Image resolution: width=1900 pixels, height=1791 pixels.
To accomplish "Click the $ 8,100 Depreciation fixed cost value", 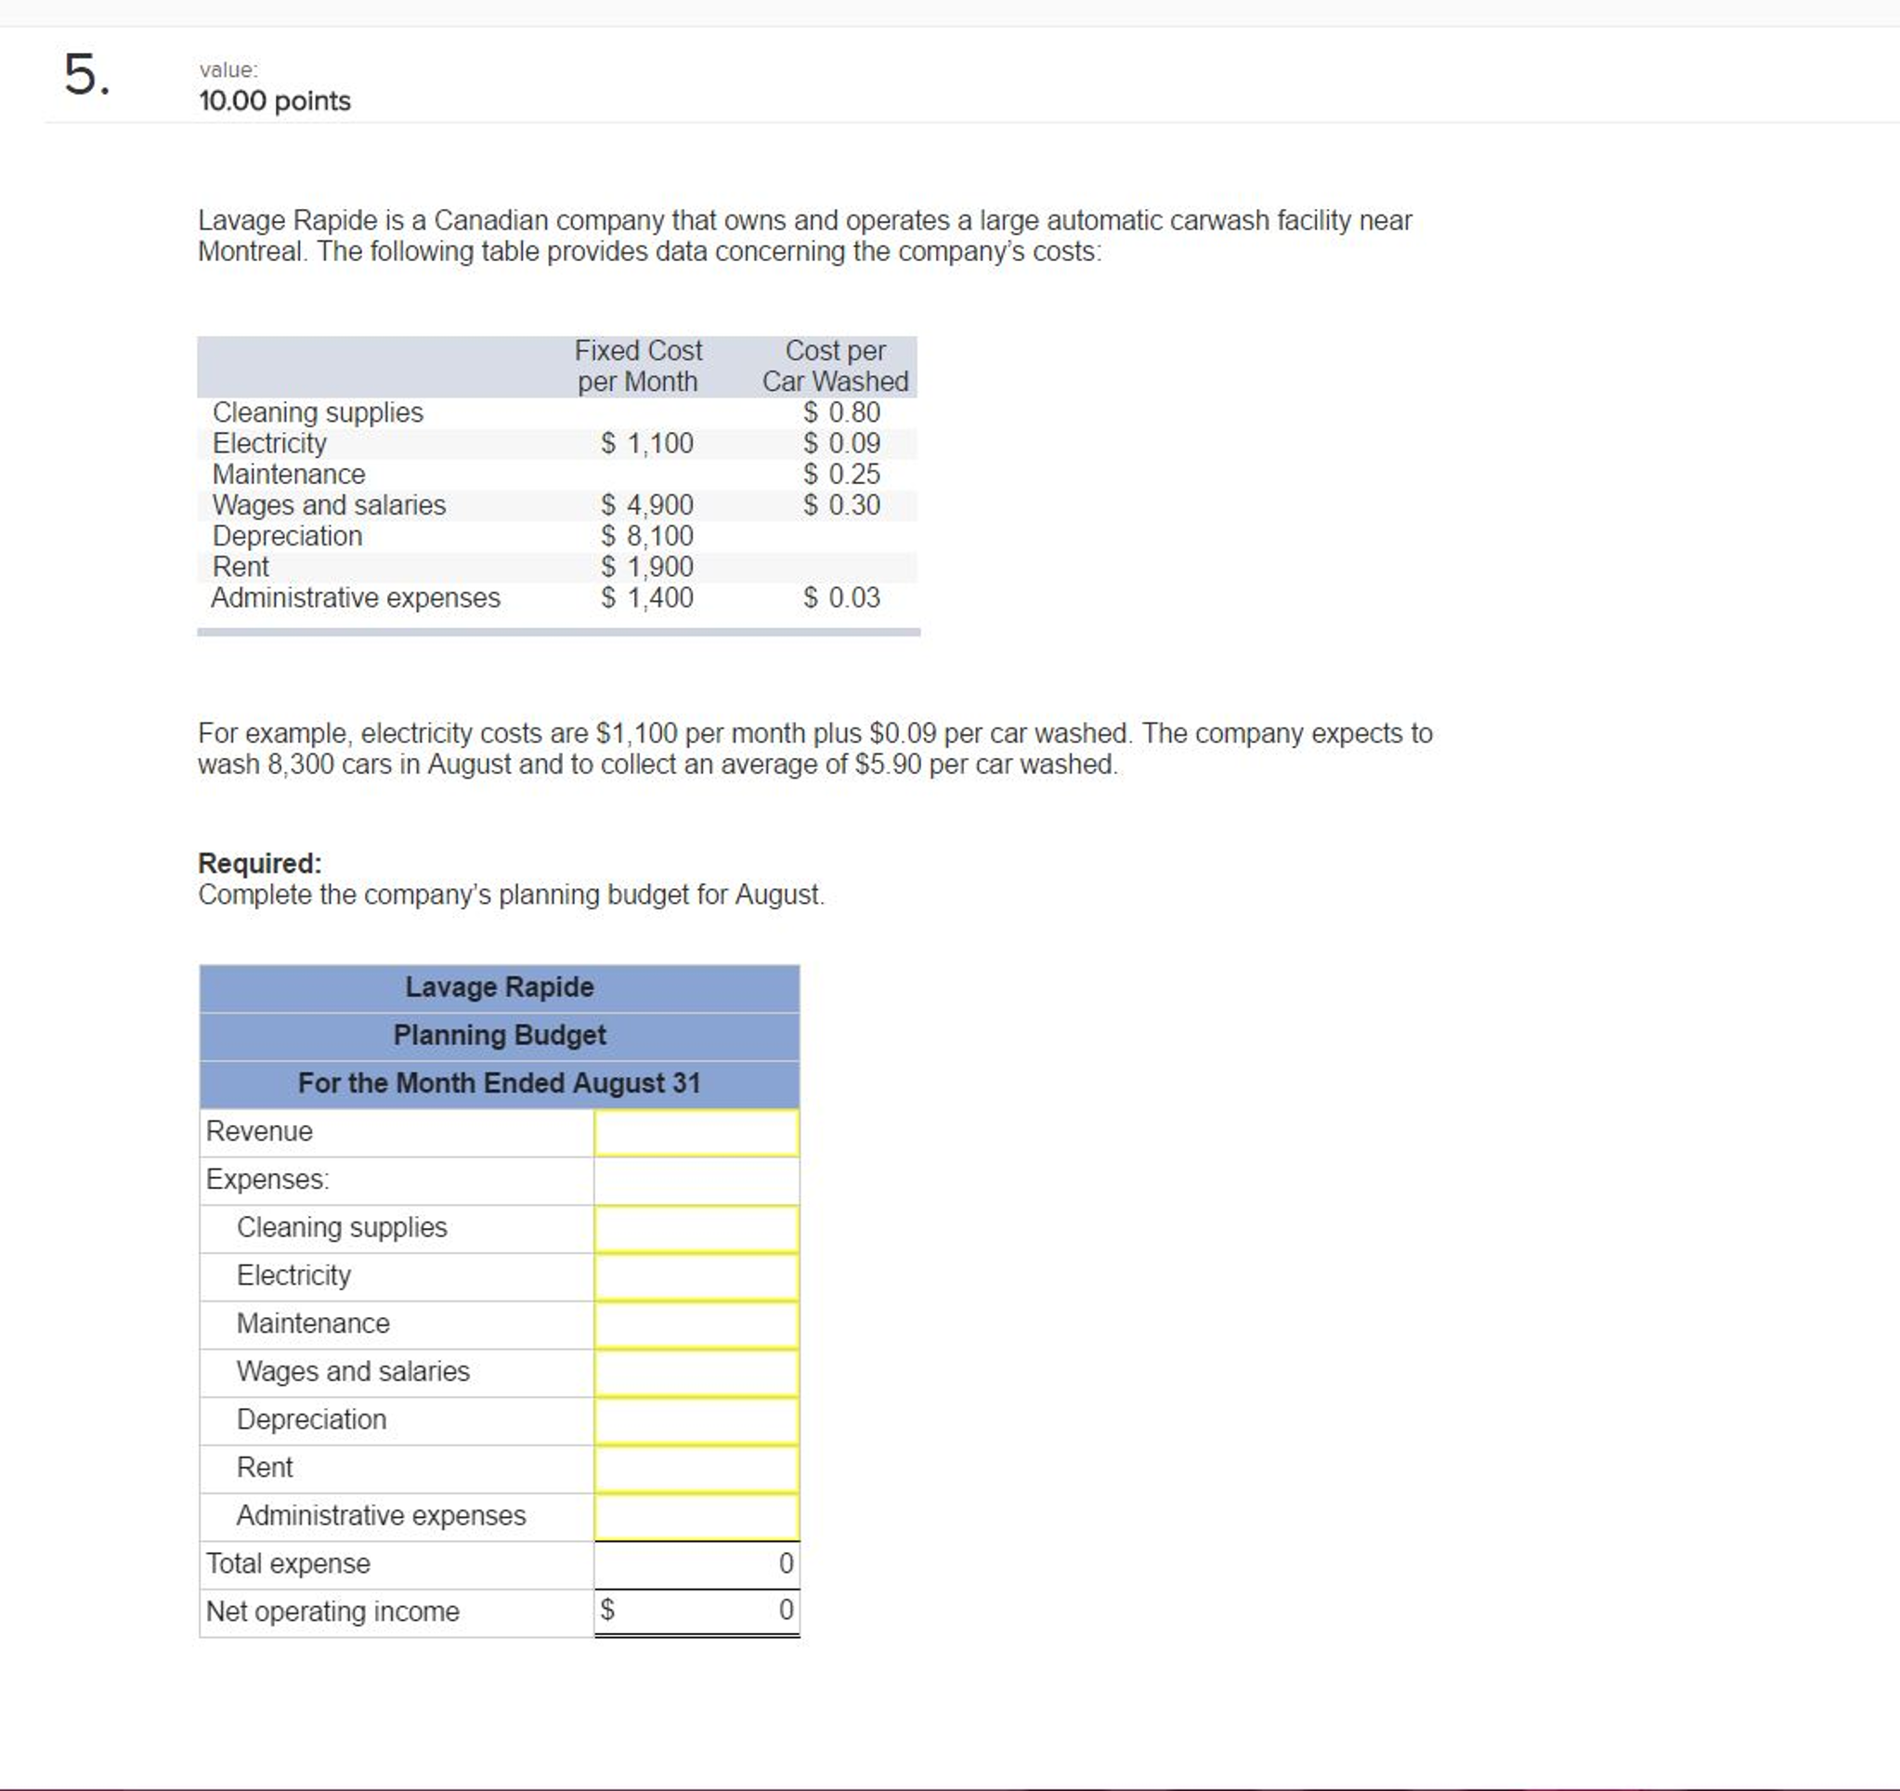I will (647, 535).
